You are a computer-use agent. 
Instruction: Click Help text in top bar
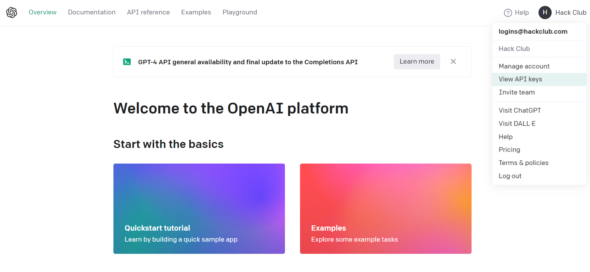(x=522, y=13)
